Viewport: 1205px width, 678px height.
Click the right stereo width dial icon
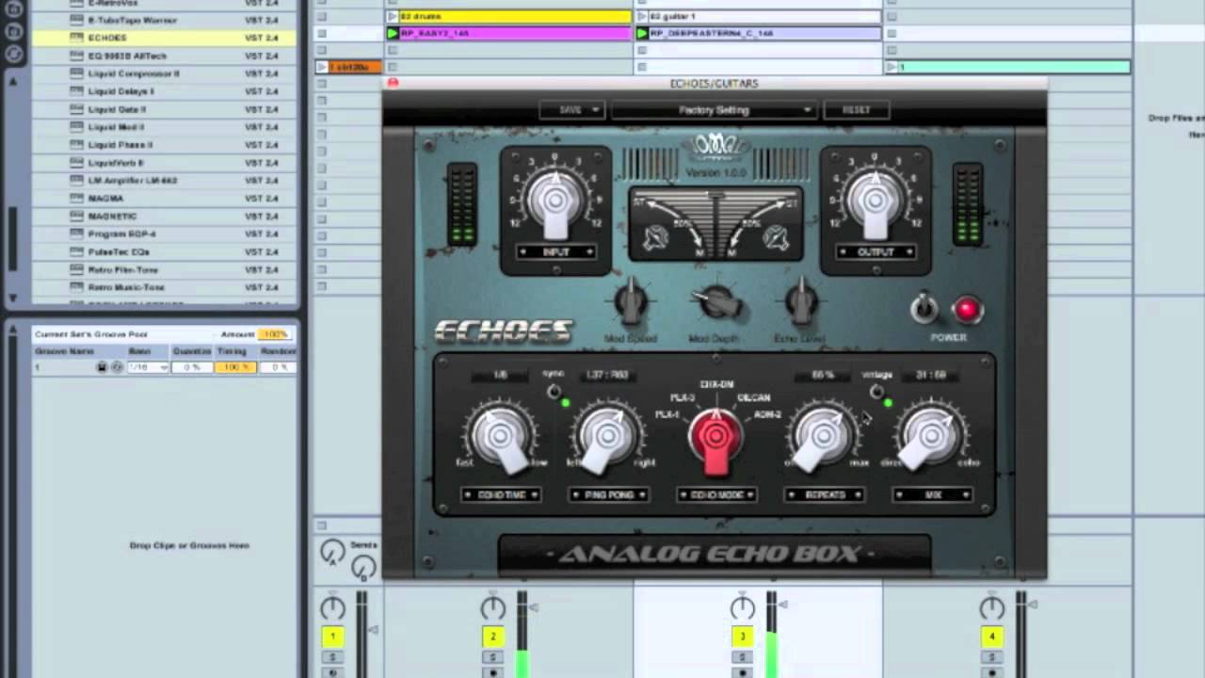pos(776,238)
